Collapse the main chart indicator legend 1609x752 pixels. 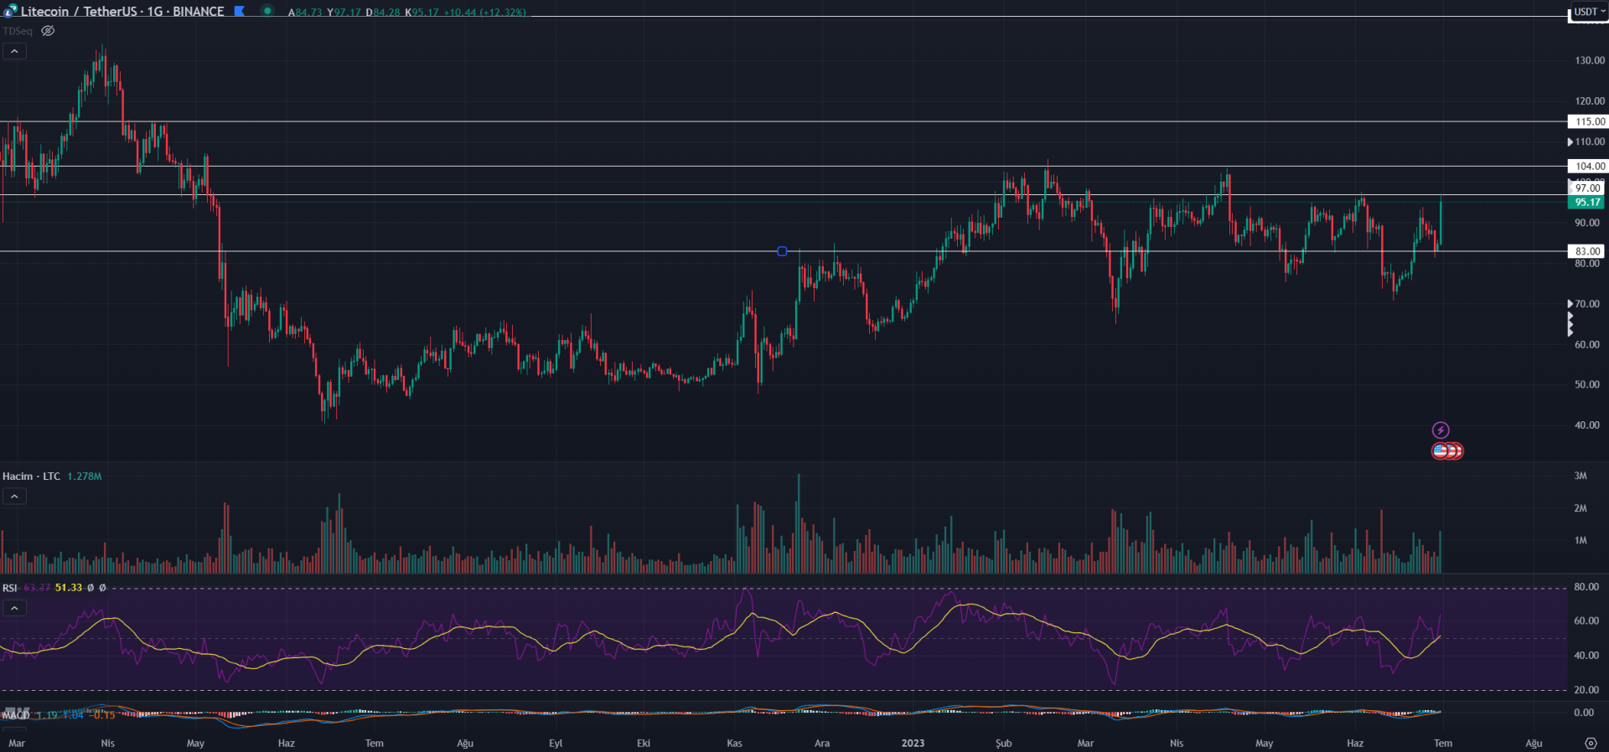14,51
